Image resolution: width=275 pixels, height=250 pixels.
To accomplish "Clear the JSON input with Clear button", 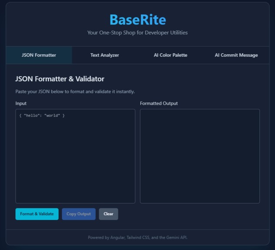I will tap(108, 214).
